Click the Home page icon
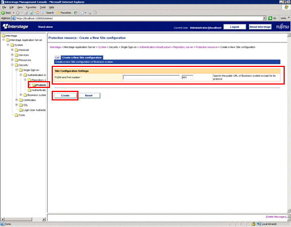 pos(38,12)
